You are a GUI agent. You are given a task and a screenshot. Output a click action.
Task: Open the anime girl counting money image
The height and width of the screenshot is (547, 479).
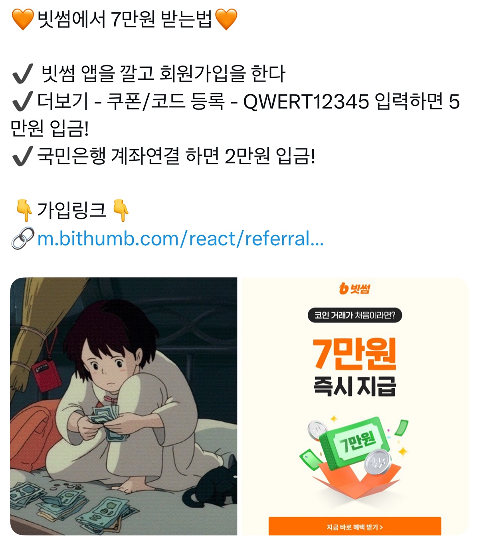124,406
